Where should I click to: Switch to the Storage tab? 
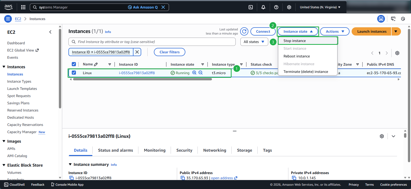(x=244, y=150)
